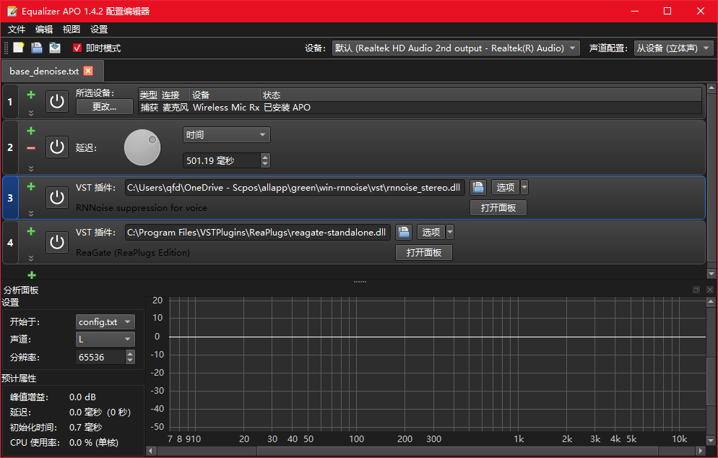Close the base_denoise.txt tab
This screenshot has height=458, width=718.
[88, 71]
